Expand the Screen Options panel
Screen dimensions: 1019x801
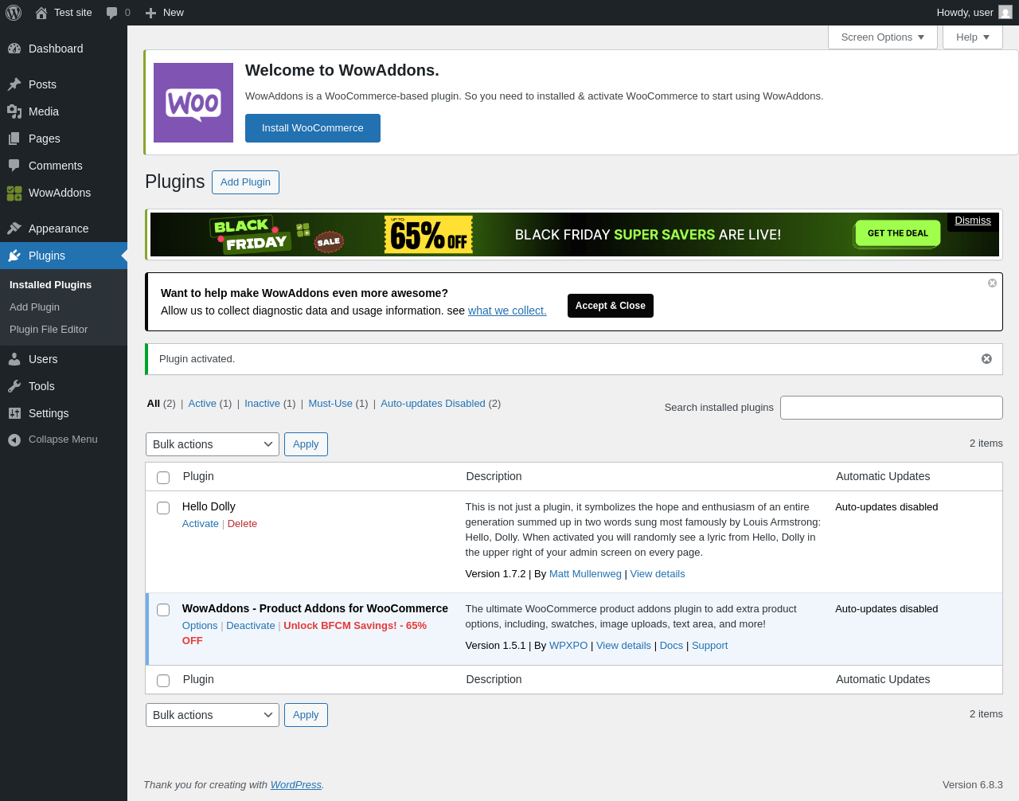883,37
